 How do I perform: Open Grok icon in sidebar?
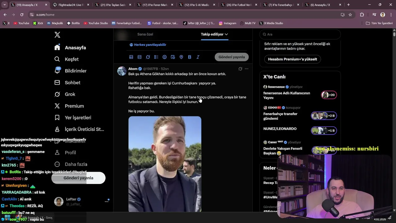(57, 94)
